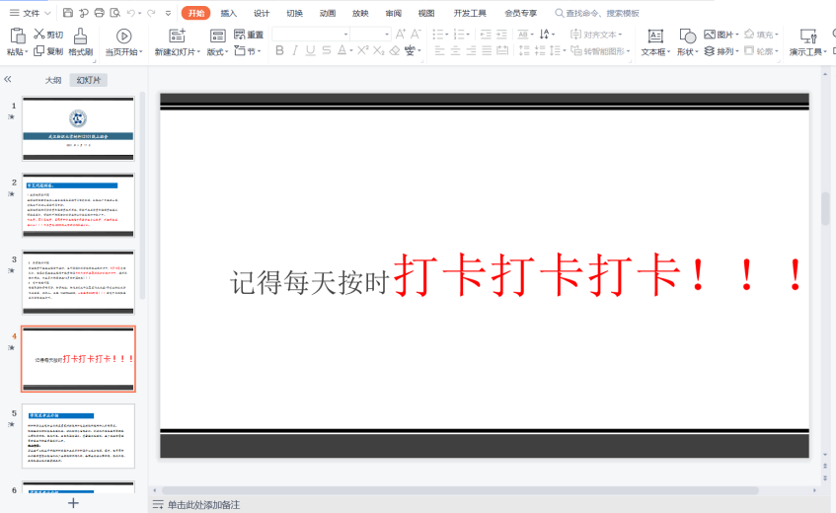Select the Format Painter (格式刷) tool
This screenshot has width=836, height=513.
80,42
